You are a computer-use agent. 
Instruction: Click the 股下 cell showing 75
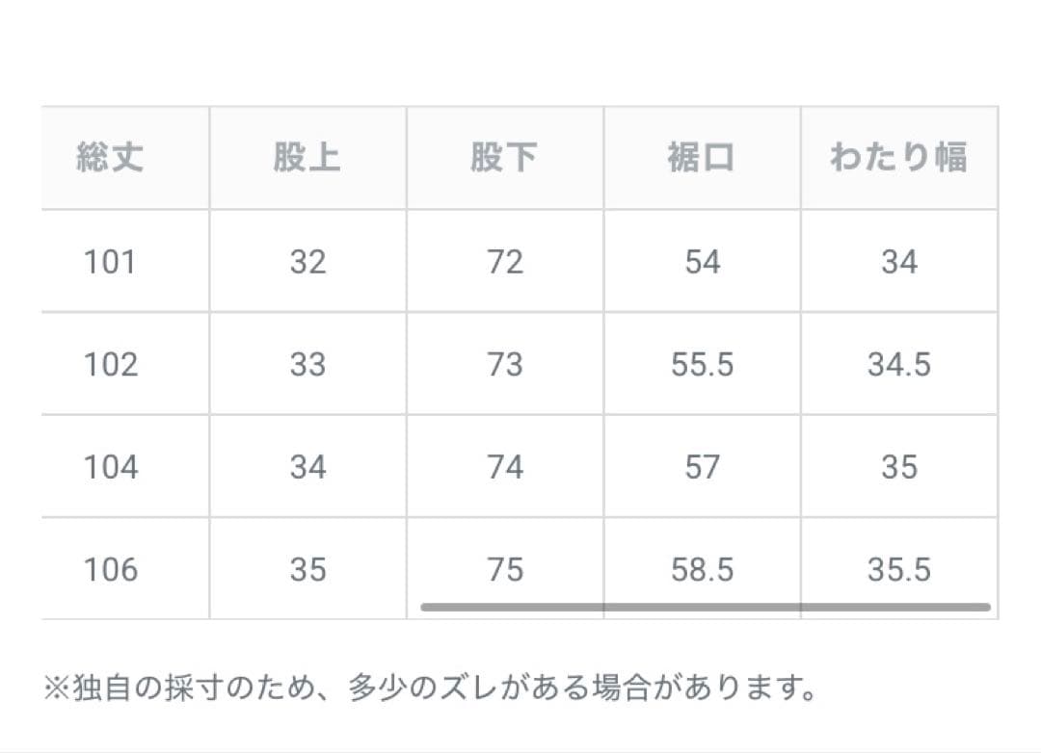click(x=504, y=569)
